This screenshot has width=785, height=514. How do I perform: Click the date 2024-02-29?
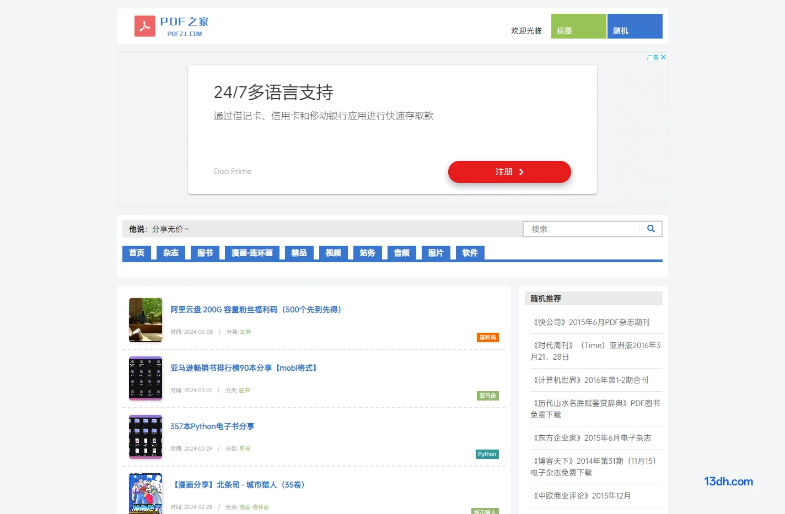point(198,448)
